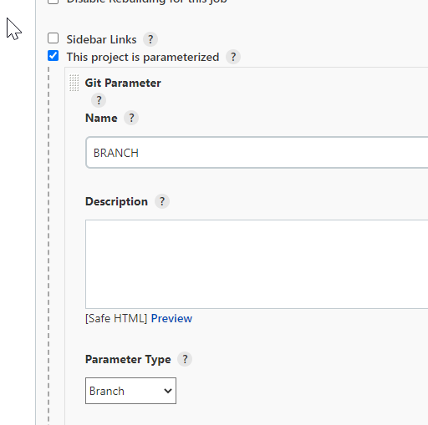Image resolution: width=428 pixels, height=425 pixels.
Task: Grab the Git Parameter drag handle
Action: coord(74,83)
